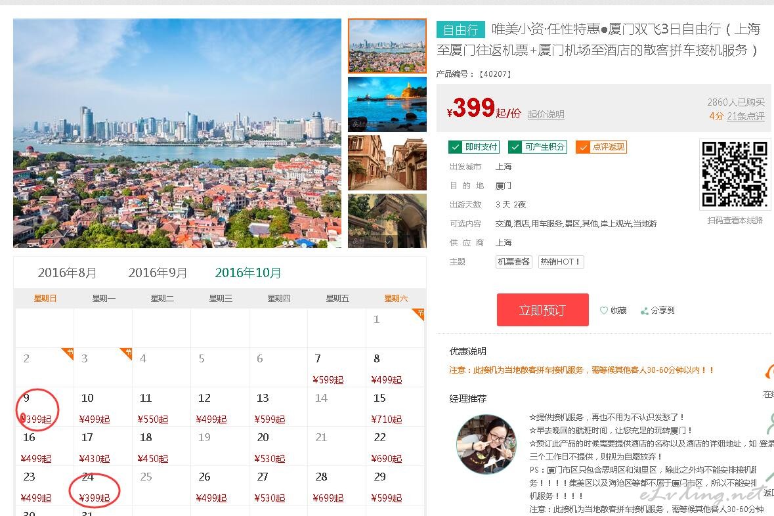Click the 星期六 column header
Viewport: 774px width, 516px height.
click(x=396, y=298)
